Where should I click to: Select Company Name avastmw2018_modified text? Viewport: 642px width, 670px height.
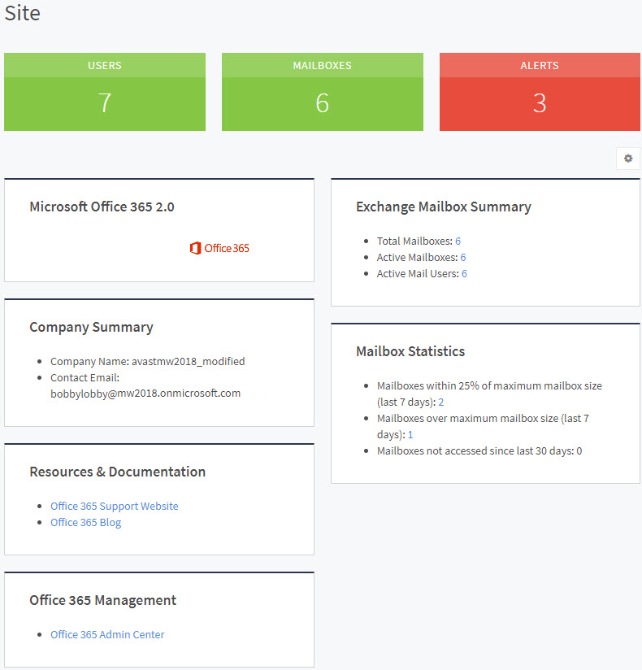(x=148, y=362)
